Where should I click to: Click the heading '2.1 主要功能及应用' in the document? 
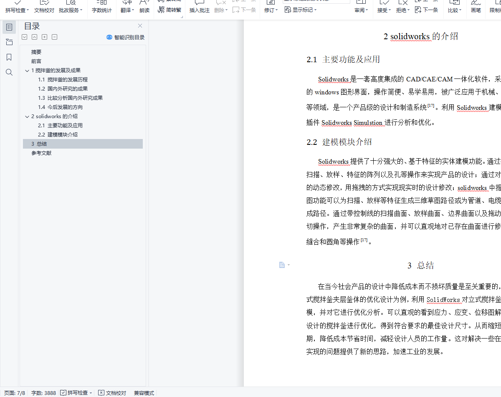coord(343,59)
